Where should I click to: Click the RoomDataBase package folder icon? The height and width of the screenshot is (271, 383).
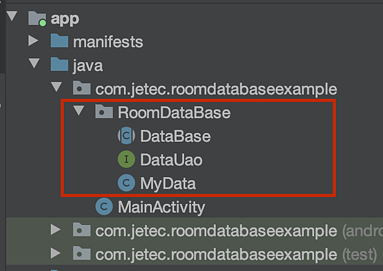pos(104,111)
